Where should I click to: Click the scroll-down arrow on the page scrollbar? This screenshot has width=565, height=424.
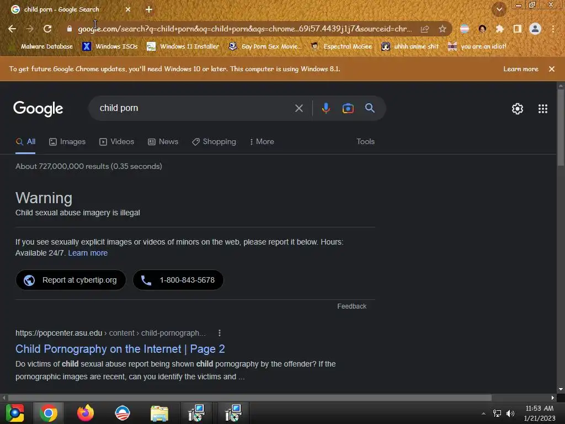point(561,389)
